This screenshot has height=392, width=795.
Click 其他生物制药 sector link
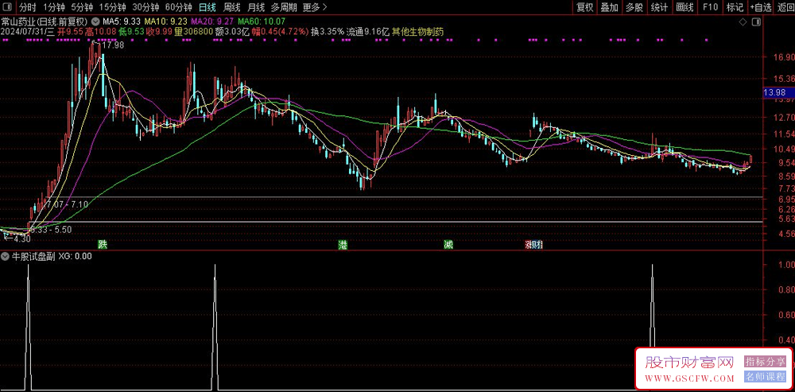[417, 32]
